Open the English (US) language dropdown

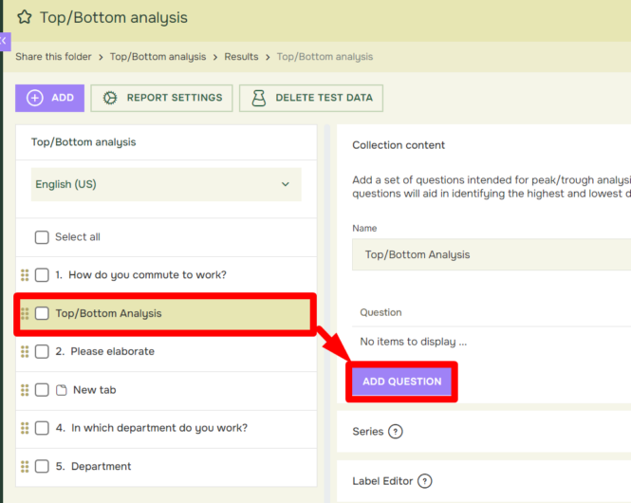(166, 184)
